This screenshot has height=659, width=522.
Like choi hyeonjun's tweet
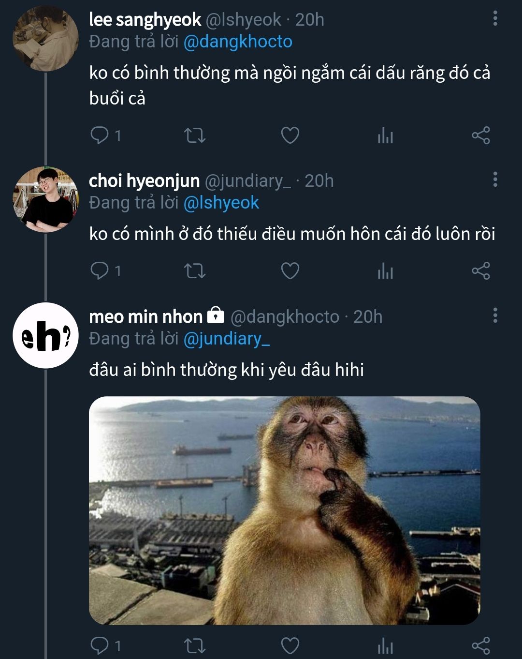(290, 270)
